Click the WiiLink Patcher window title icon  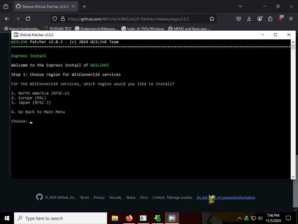(x=16, y=35)
